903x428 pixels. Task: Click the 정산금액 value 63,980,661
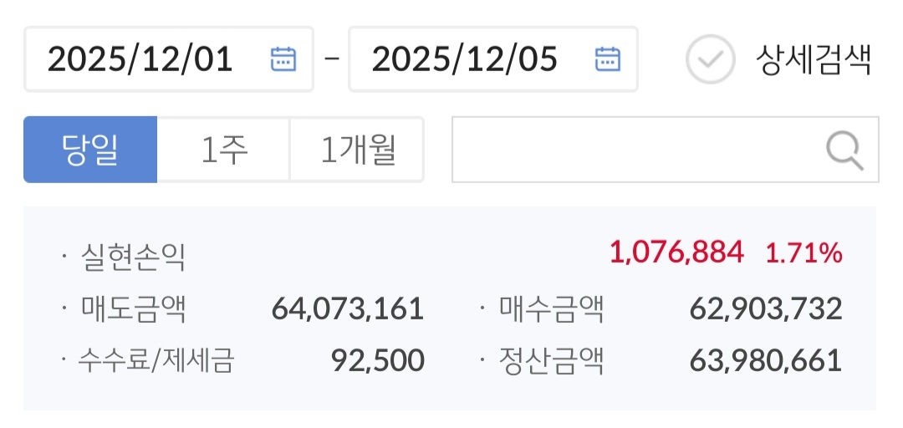click(765, 361)
